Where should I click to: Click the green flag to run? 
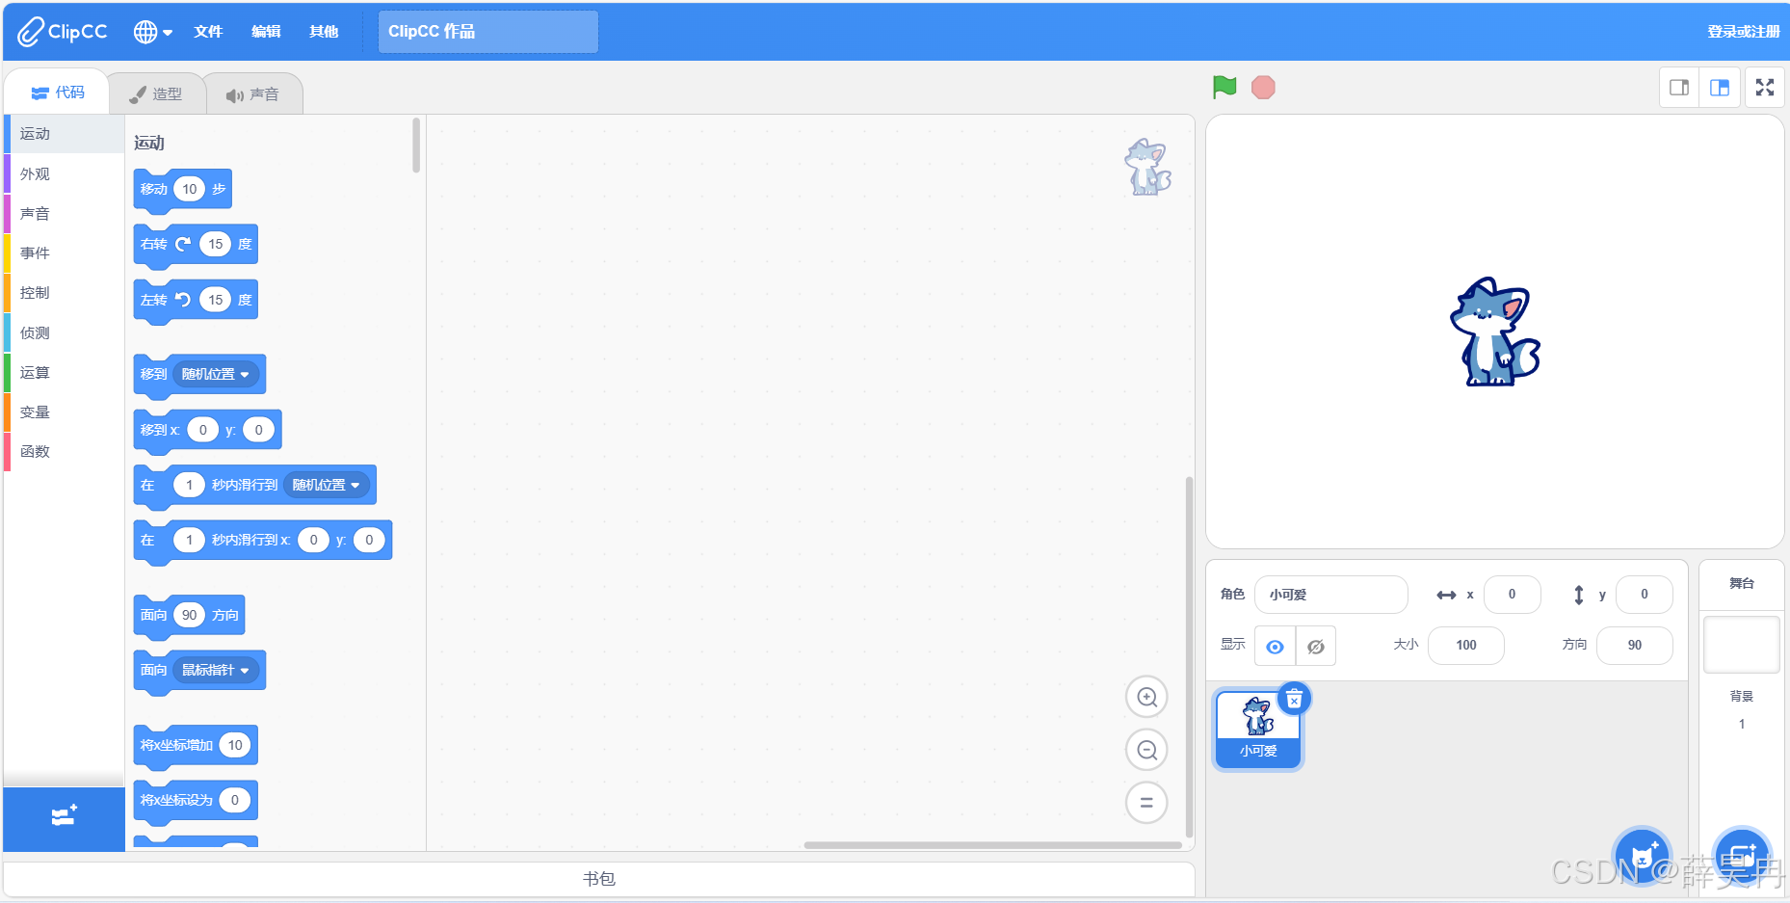[x=1224, y=88]
